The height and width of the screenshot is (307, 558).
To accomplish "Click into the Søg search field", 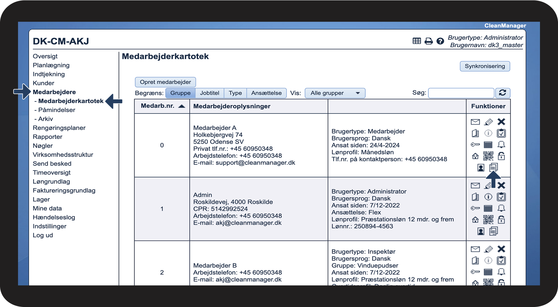I will pos(461,93).
